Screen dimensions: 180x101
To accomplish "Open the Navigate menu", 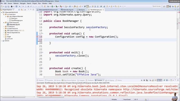I will tap(23, 3).
